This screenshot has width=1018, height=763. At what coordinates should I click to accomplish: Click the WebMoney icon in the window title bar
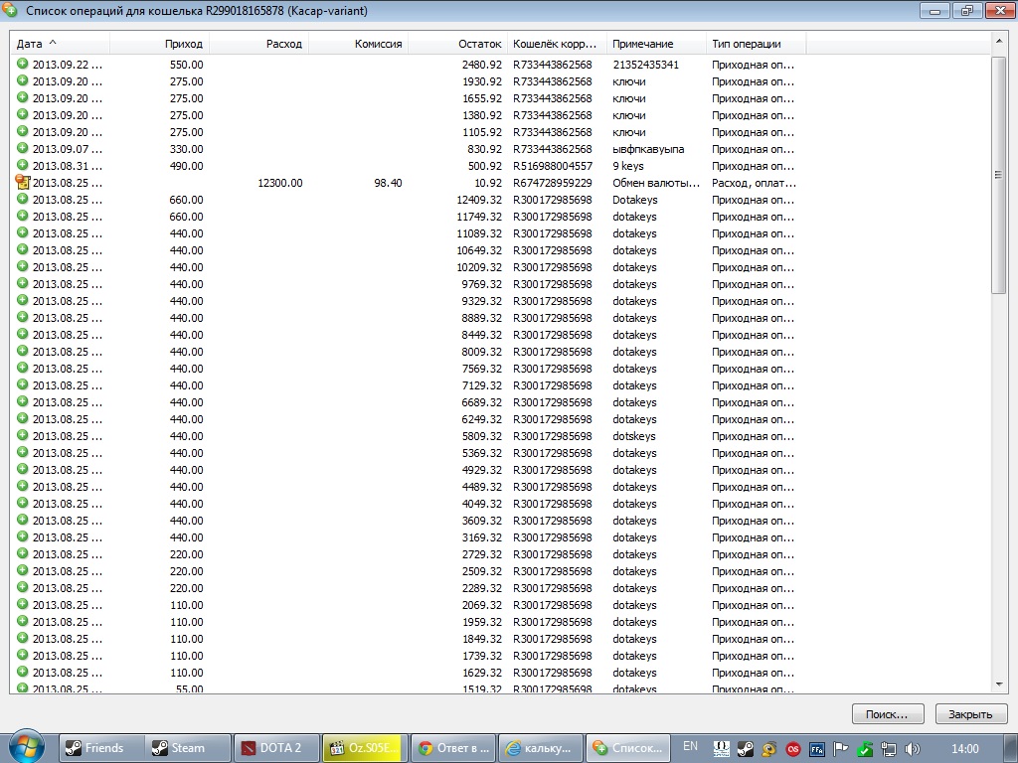[x=10, y=10]
